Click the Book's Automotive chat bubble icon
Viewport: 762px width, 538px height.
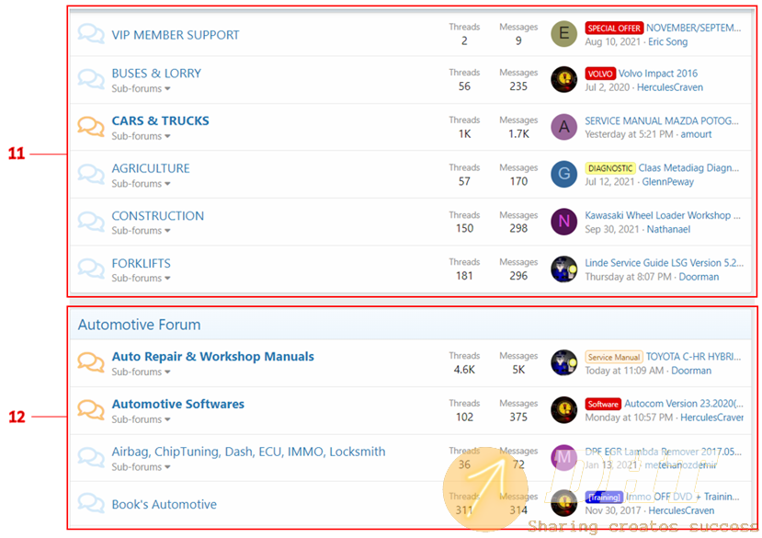coord(90,504)
